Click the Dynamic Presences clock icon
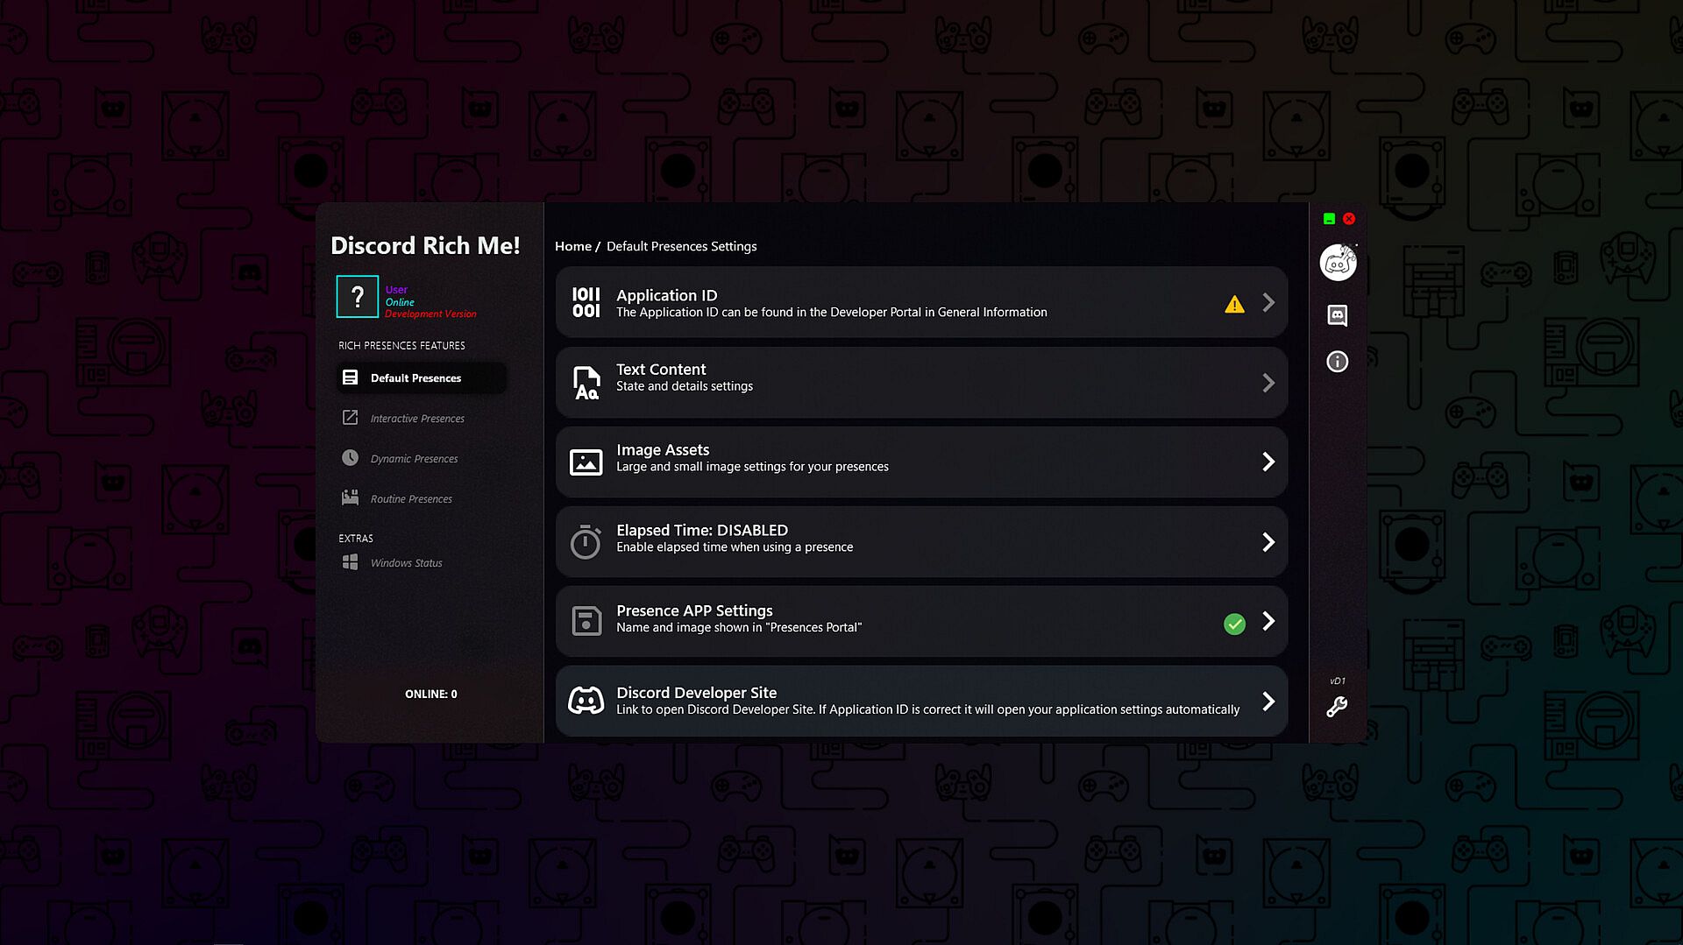The height and width of the screenshot is (945, 1683). [x=350, y=458]
